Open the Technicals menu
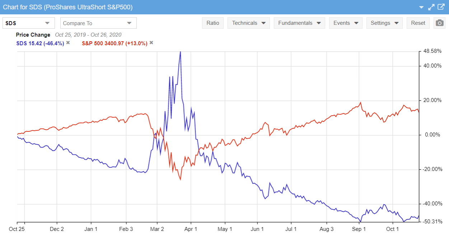Viewport: 449px width, 237px height. click(x=248, y=23)
